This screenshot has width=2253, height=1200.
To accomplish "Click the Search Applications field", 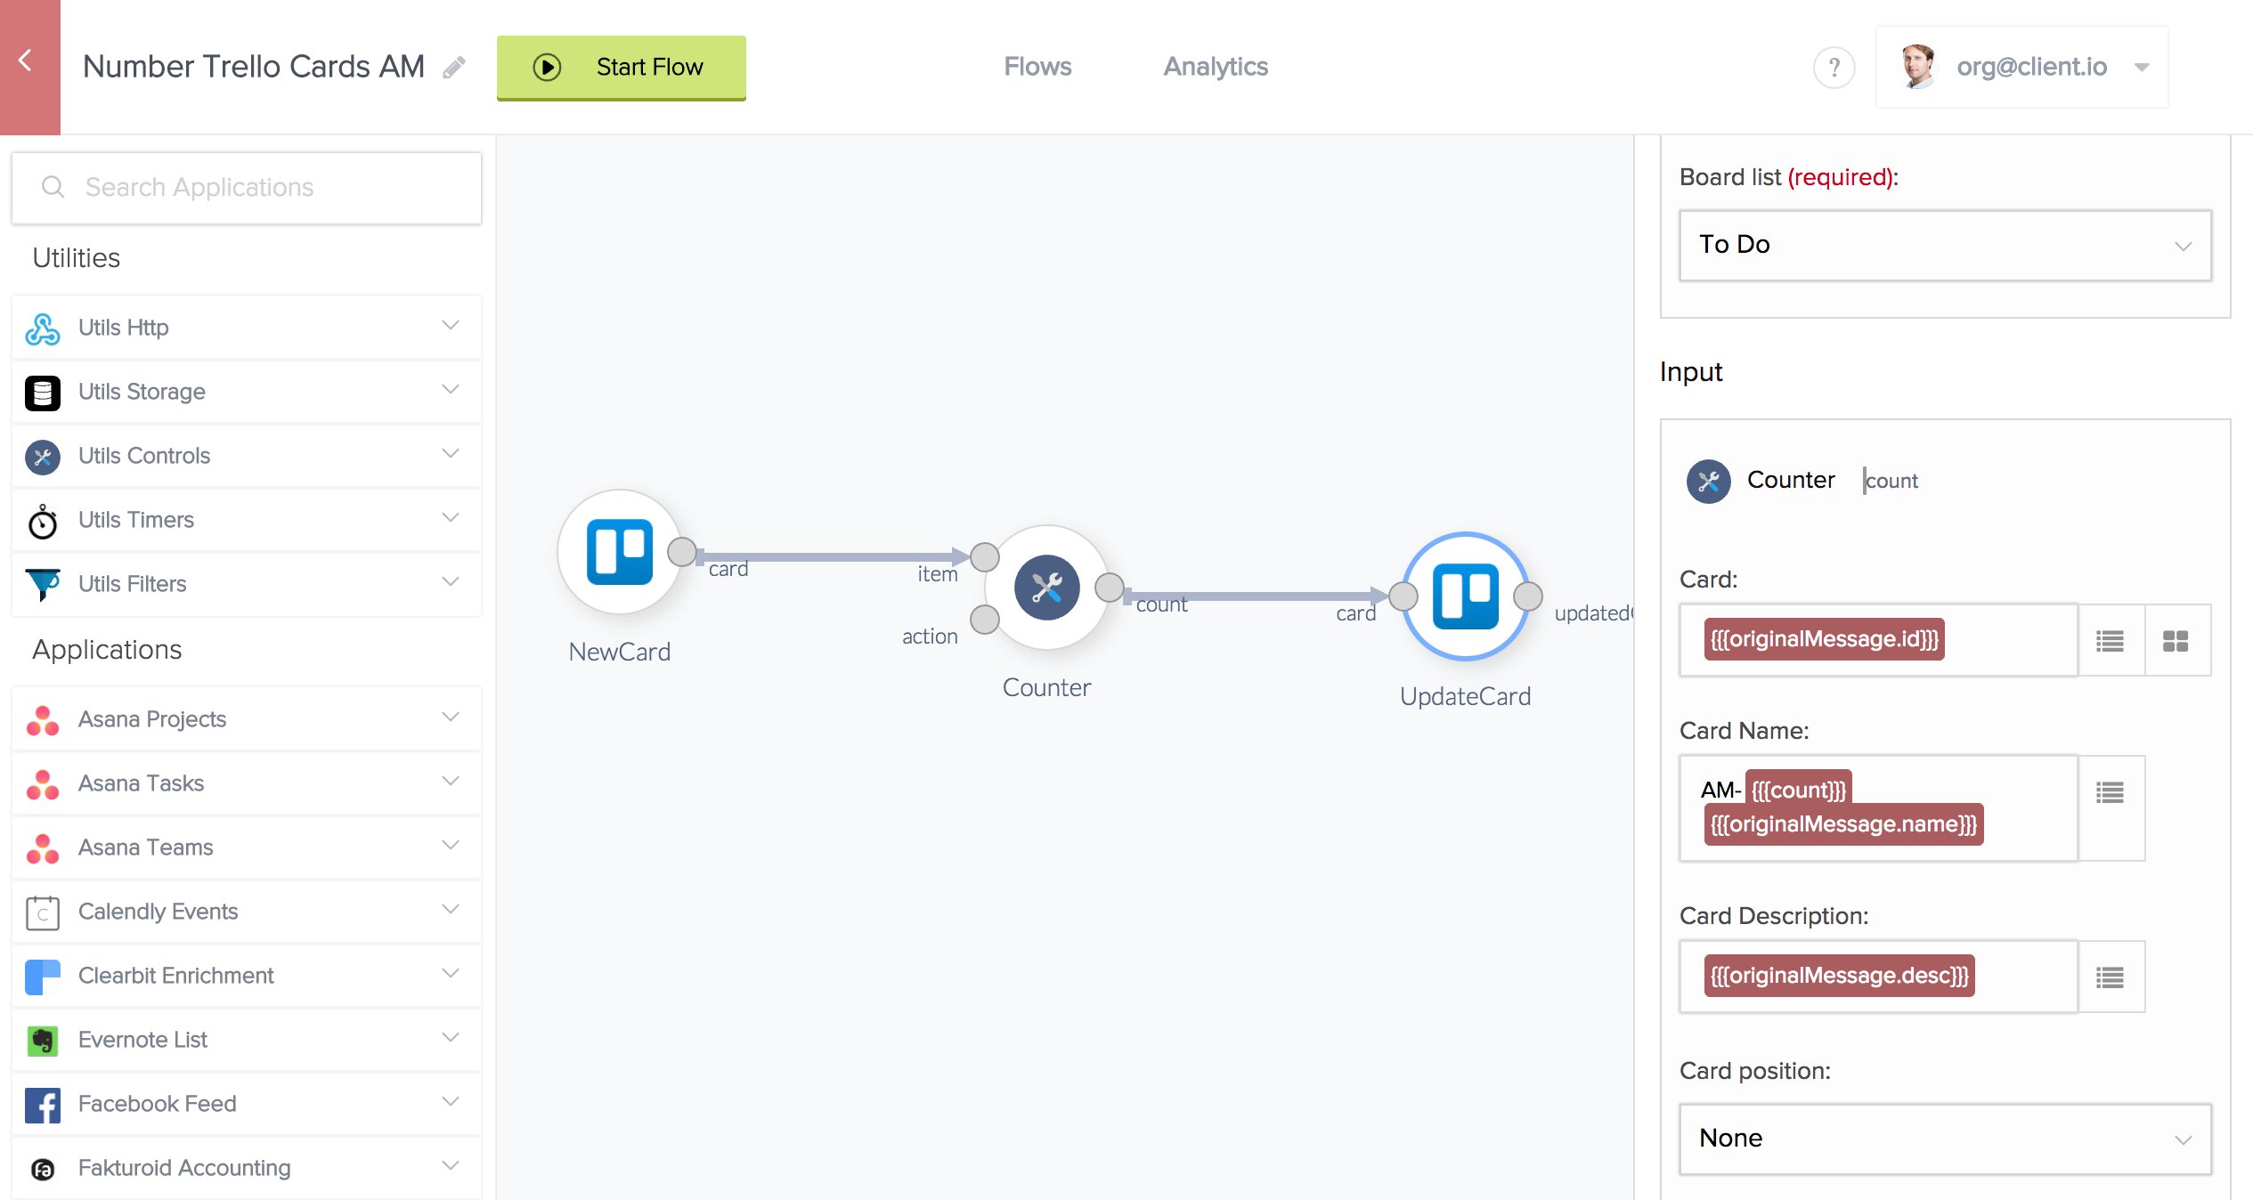I will [247, 188].
